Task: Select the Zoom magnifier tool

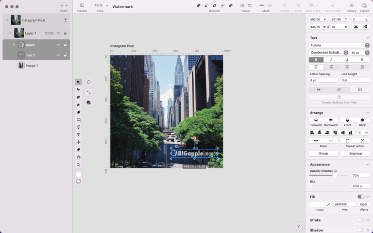Action: [78, 165]
